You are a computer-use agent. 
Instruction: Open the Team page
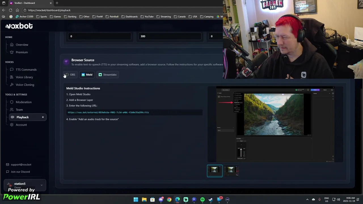tap(19, 110)
